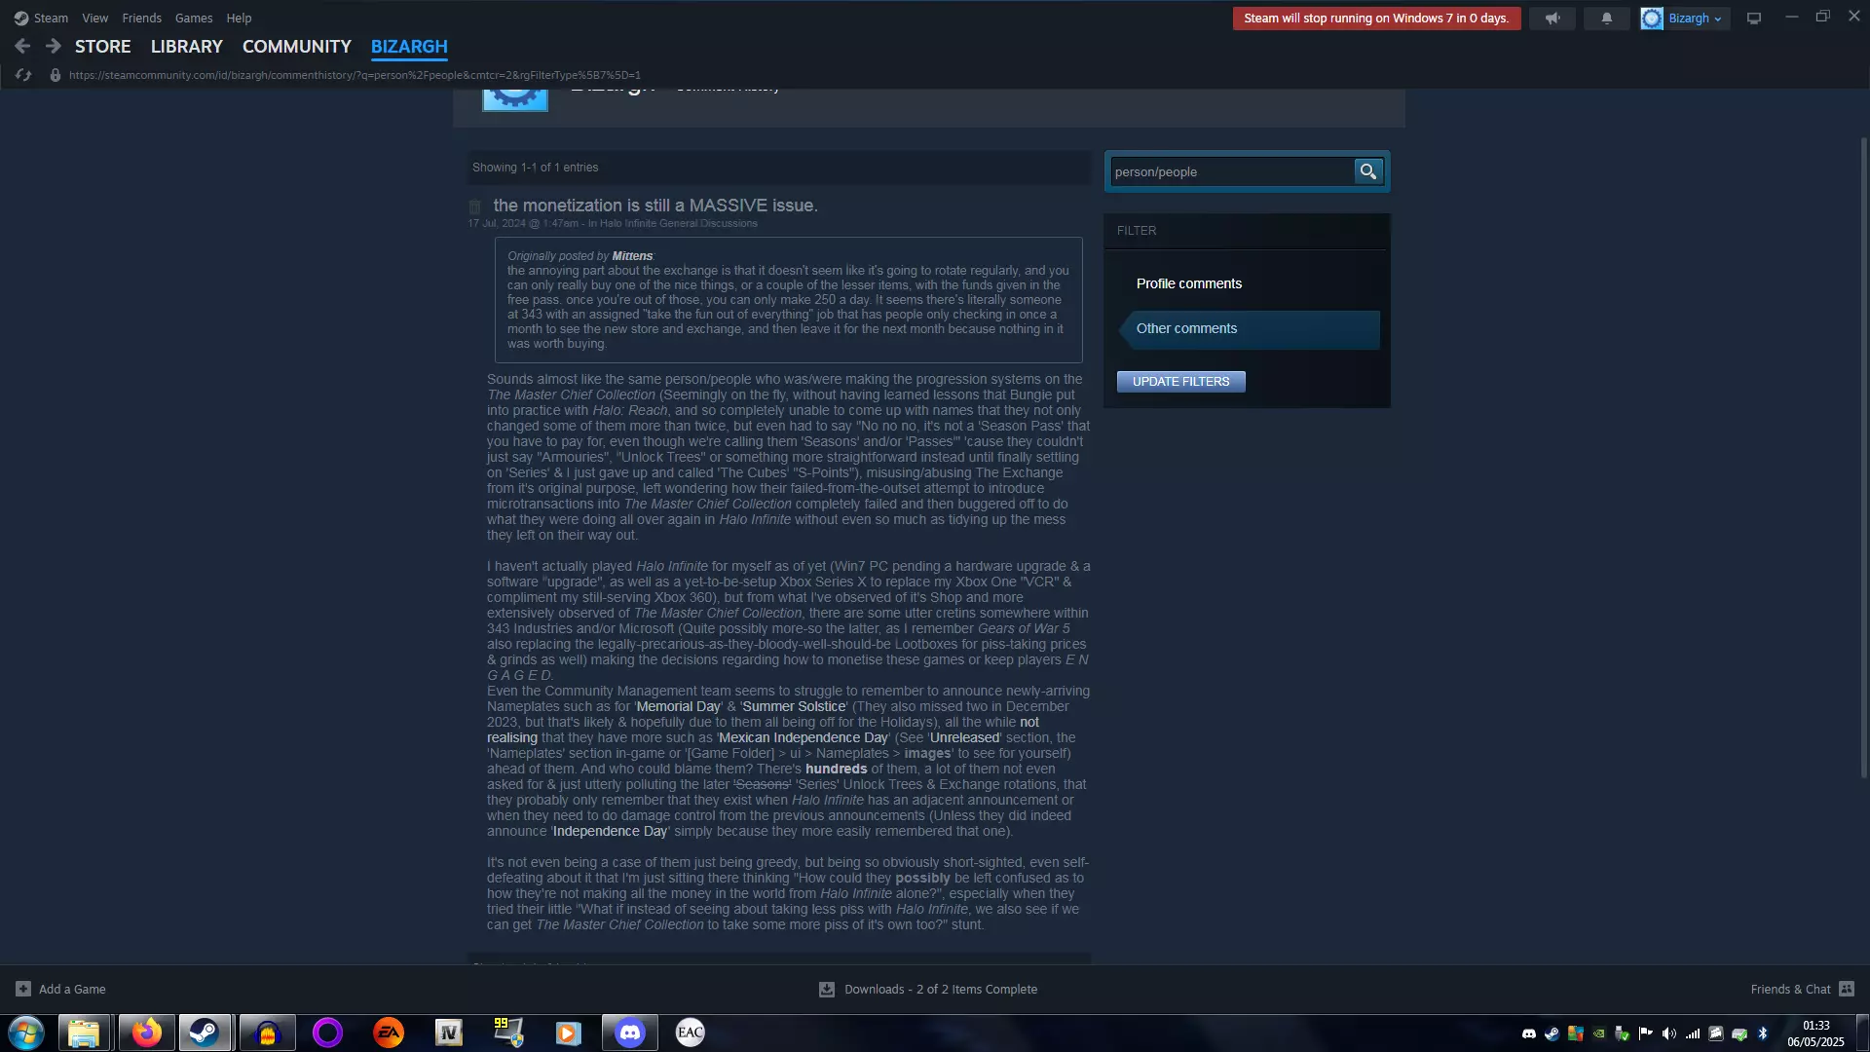Open the announcements megaphone icon

coord(1552,19)
